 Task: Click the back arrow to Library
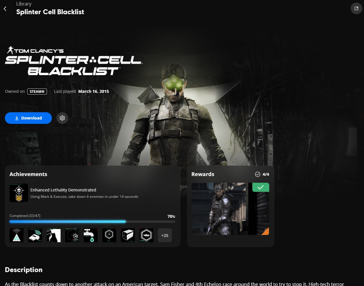(x=5, y=9)
